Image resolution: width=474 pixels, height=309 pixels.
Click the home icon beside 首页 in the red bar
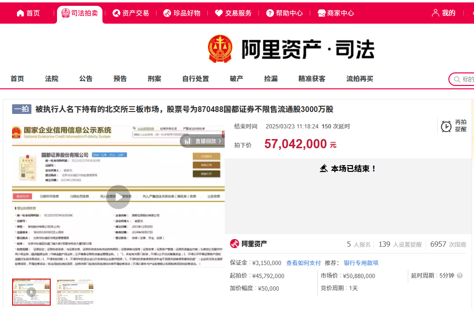point(20,13)
